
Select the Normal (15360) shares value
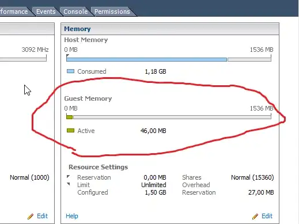click(x=252, y=177)
